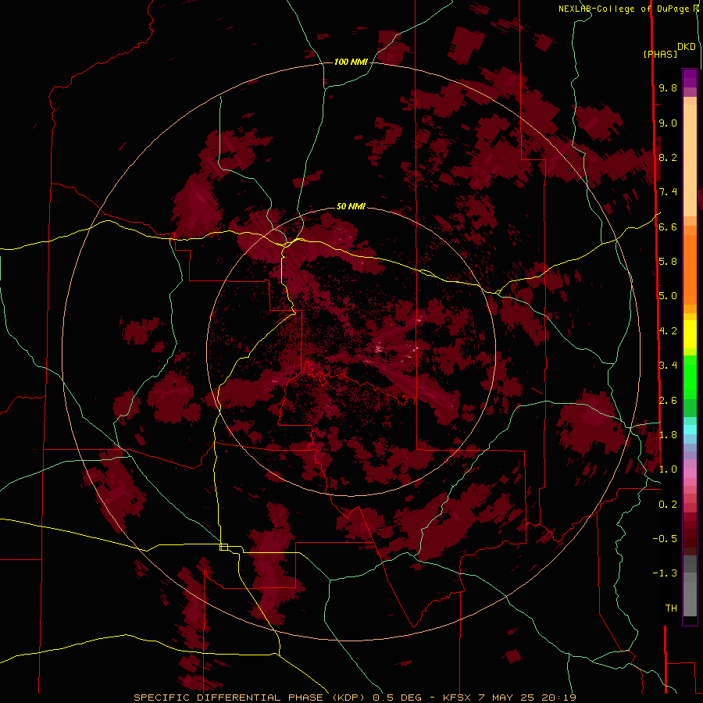Click the yellow band of the color scale
The width and height of the screenshot is (703, 703).
pos(690,334)
